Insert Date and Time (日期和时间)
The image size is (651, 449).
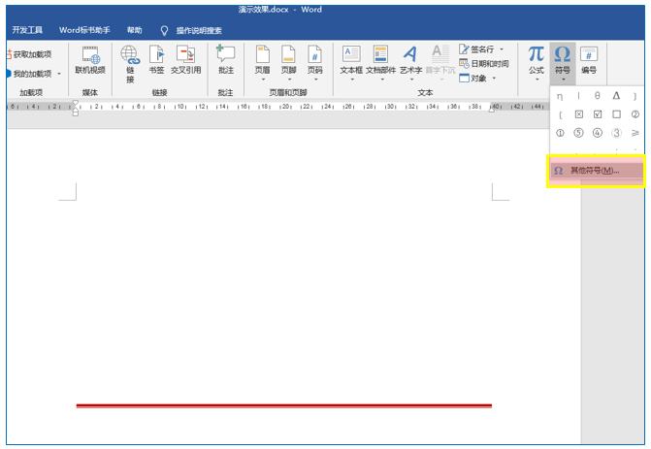tap(484, 63)
